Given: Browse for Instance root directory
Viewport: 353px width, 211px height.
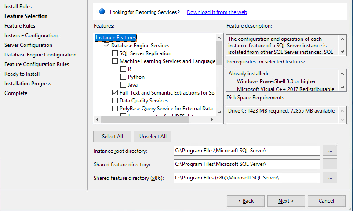Looking at the screenshot, I should (330, 151).
